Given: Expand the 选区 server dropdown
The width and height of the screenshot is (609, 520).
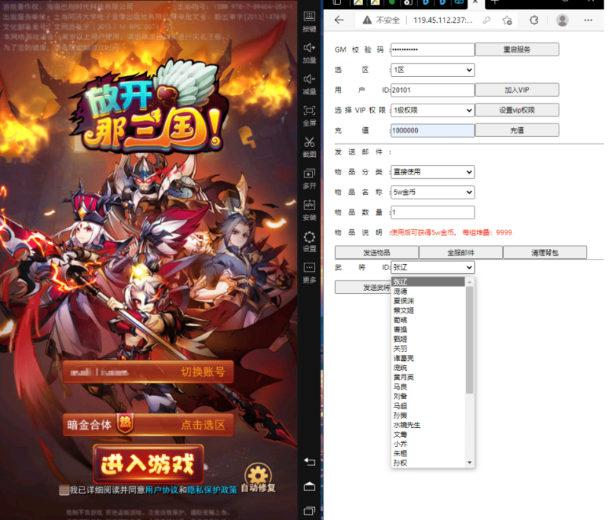Looking at the screenshot, I should click(x=432, y=70).
